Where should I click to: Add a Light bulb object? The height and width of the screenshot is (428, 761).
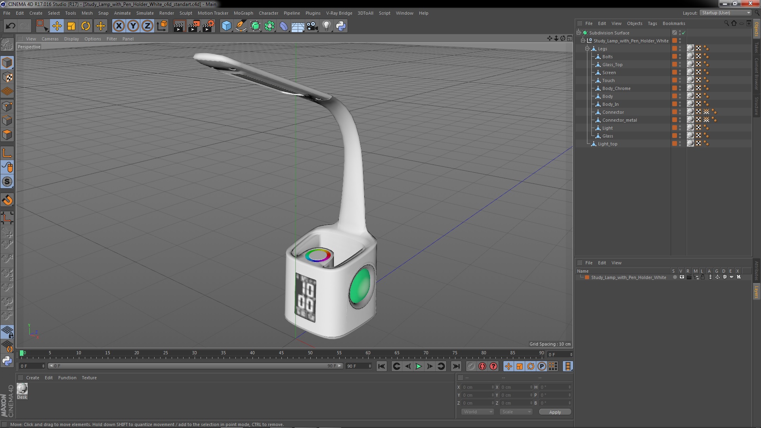pos(327,26)
